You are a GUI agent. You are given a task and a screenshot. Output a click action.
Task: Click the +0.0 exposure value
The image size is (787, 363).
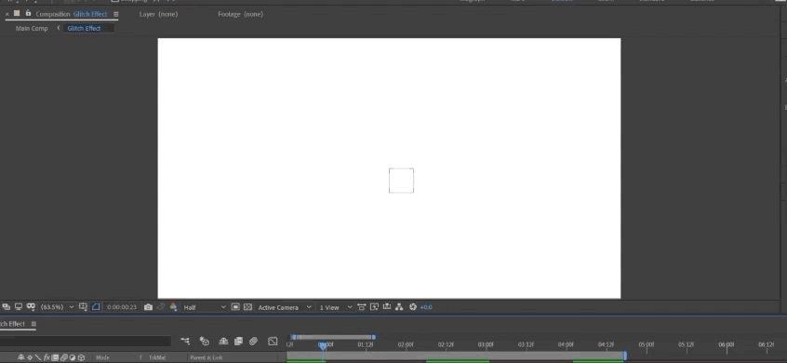point(426,307)
